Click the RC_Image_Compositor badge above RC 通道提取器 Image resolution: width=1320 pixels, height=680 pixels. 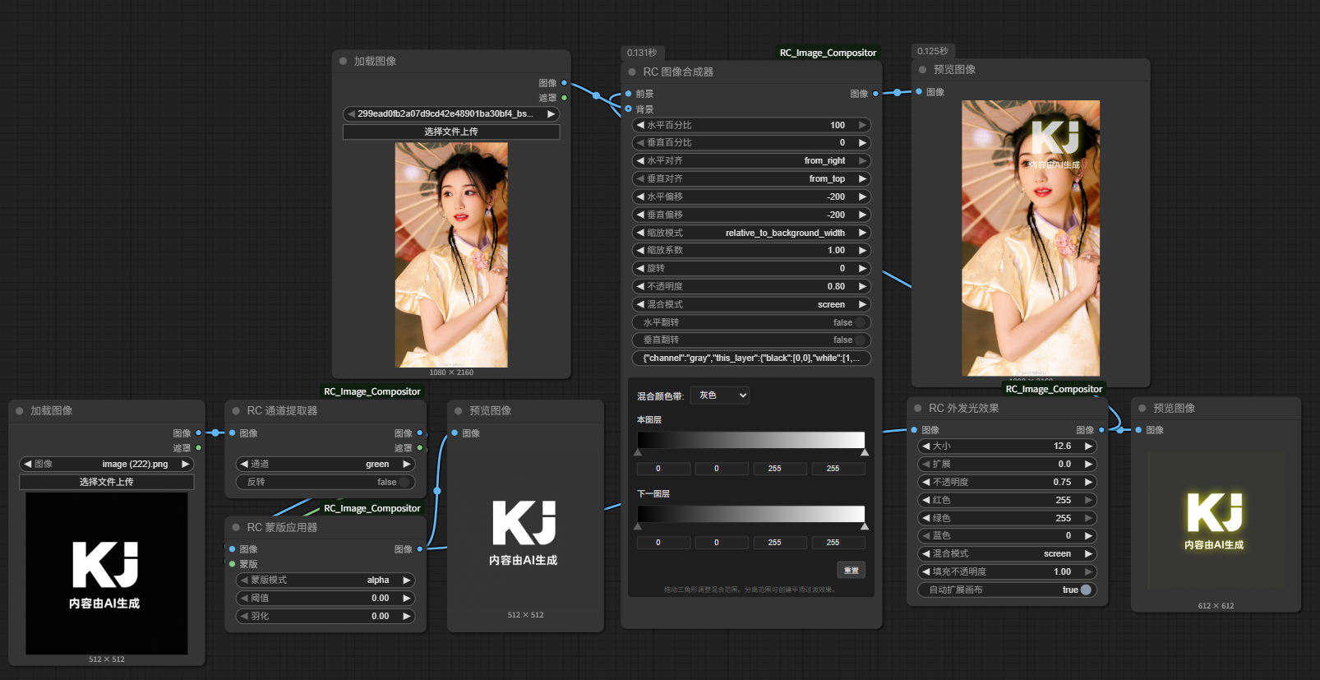tap(372, 391)
